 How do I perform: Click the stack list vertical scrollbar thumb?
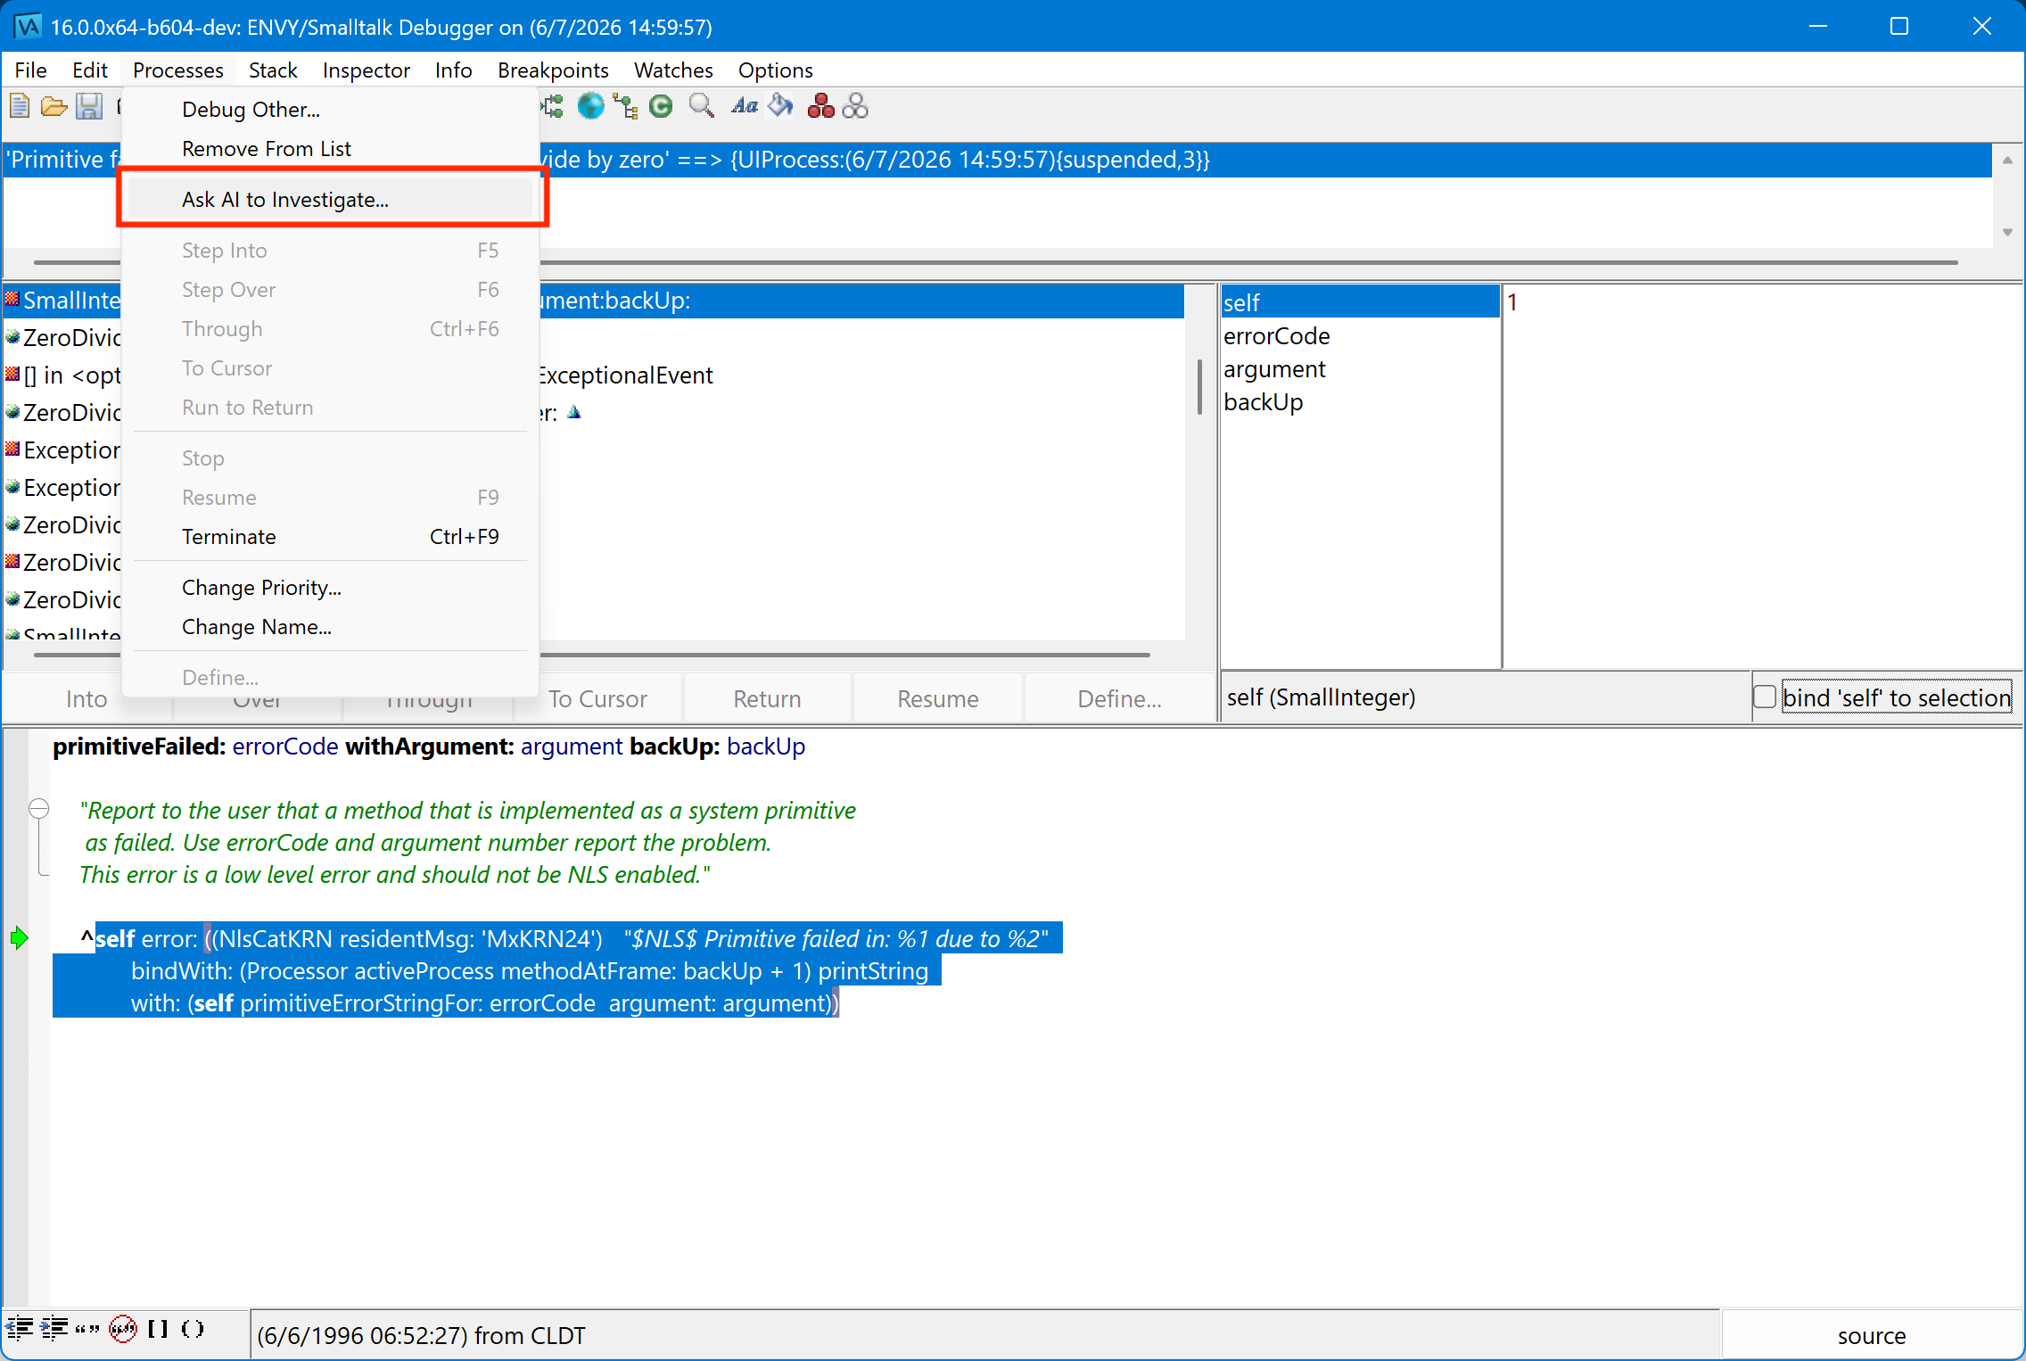(x=1199, y=387)
